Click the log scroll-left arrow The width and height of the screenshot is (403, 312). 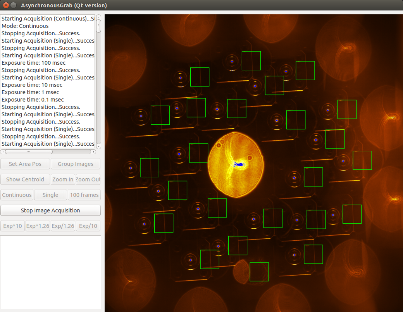point(3,152)
